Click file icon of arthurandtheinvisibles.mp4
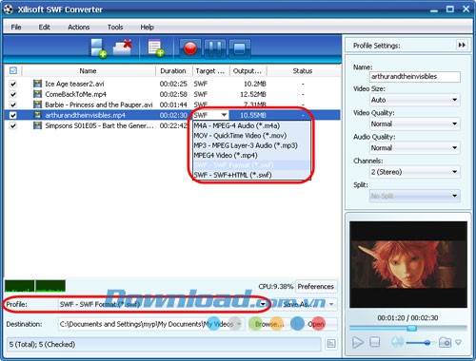The width and height of the screenshot is (476, 361). (x=37, y=115)
